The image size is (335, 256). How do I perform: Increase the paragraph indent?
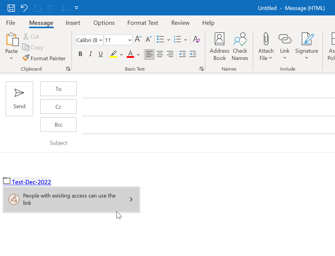click(193, 54)
